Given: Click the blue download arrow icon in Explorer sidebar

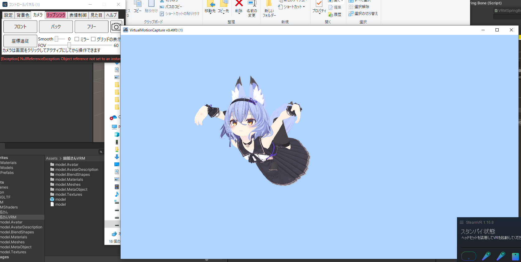Looking at the screenshot, I should 117,157.
